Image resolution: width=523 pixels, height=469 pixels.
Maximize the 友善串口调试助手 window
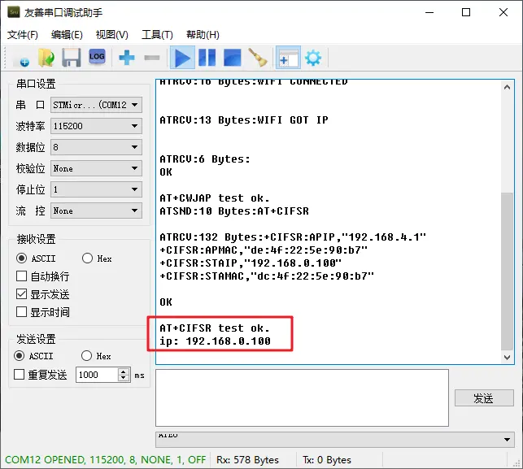point(466,13)
